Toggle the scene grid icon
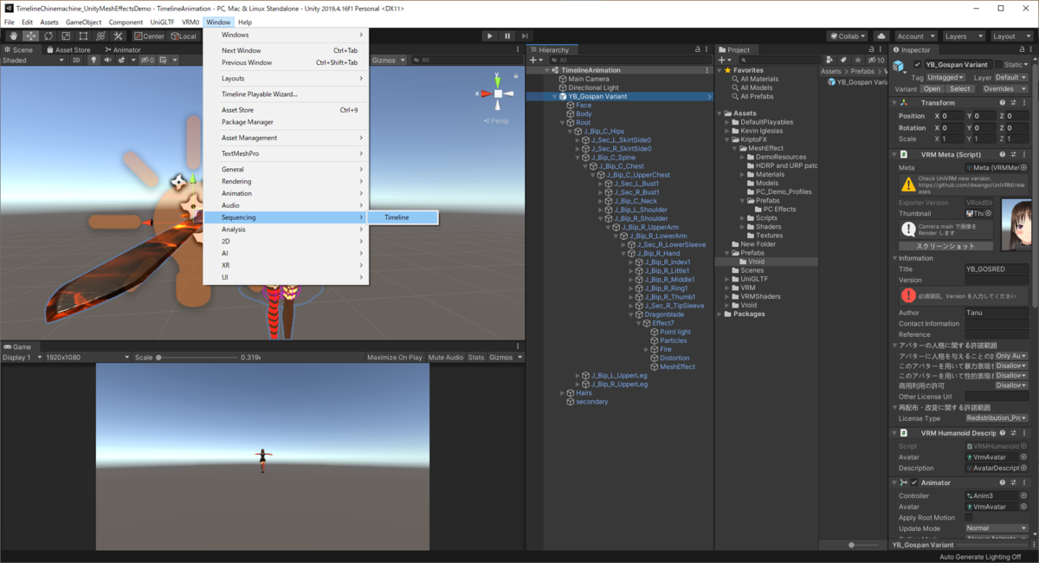The height and width of the screenshot is (563, 1039). tap(163, 60)
